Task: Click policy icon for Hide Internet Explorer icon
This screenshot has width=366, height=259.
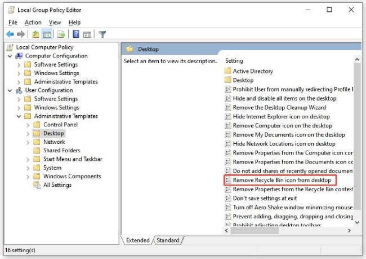Action: point(227,116)
